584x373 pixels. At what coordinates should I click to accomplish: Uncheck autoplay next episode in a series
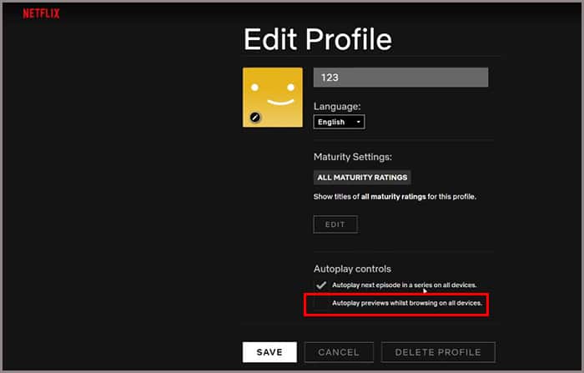(x=321, y=285)
